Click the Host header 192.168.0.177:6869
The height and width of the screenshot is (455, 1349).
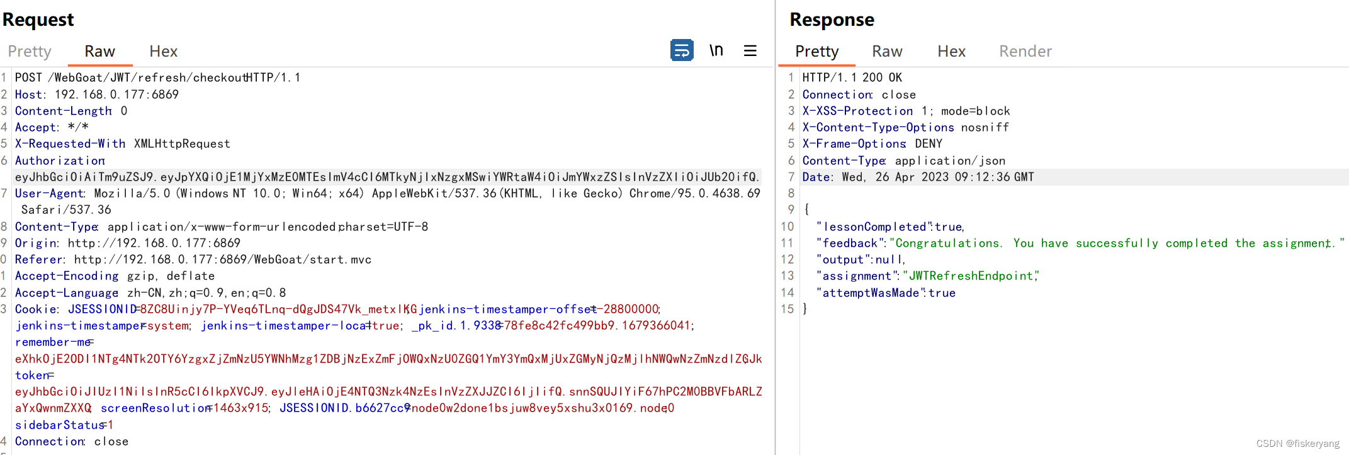[x=97, y=94]
